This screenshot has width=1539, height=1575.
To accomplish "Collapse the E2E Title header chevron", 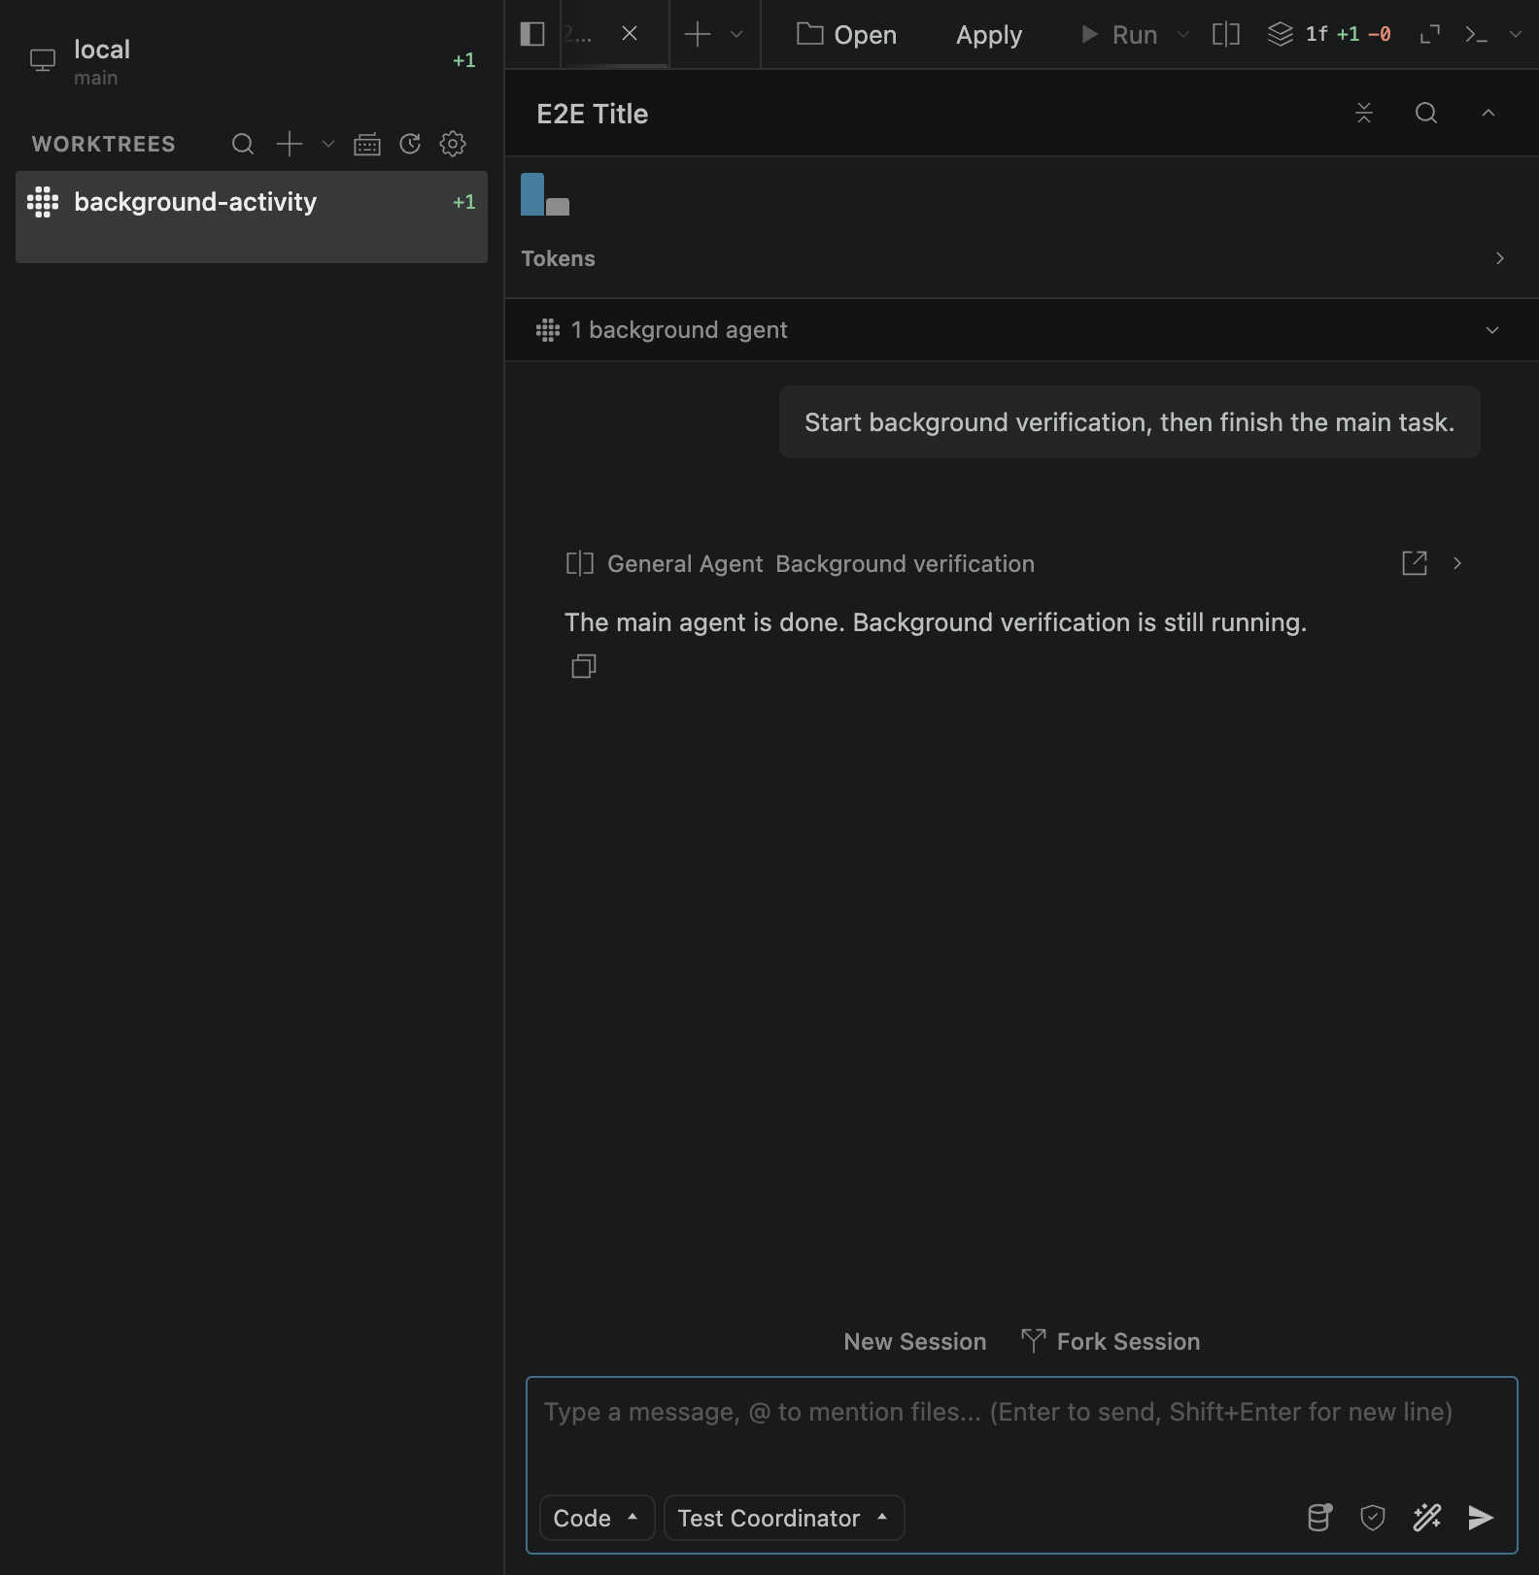I will (1488, 113).
